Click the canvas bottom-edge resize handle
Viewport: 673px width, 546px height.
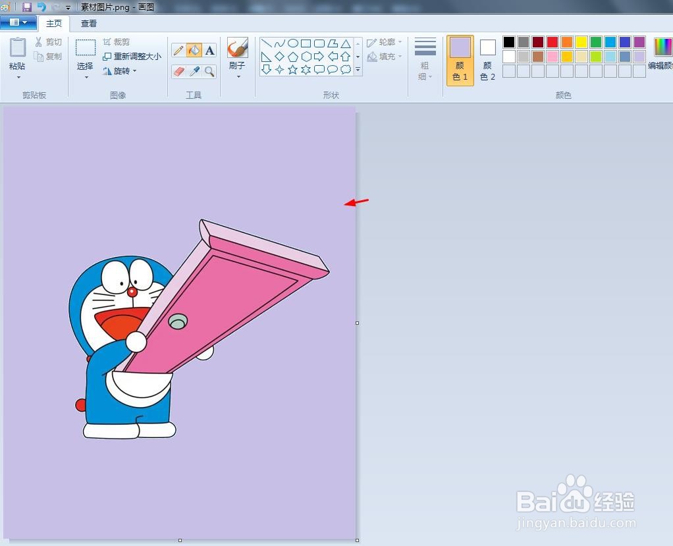(x=180, y=541)
